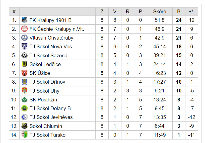The height and width of the screenshot is (143, 205).
Task: Click the green diamond SK Postřižín logo
Action: [x=24, y=100]
